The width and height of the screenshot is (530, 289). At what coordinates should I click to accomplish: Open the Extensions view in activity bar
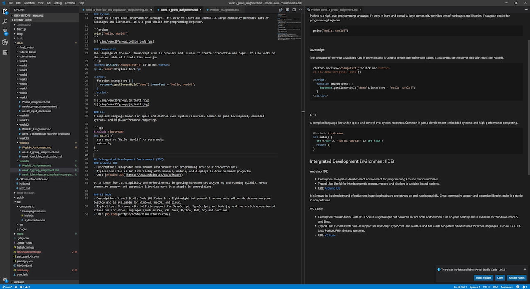click(x=5, y=52)
